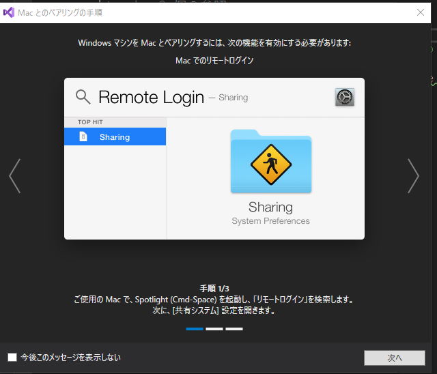Go to previous step with left arrow

15,176
